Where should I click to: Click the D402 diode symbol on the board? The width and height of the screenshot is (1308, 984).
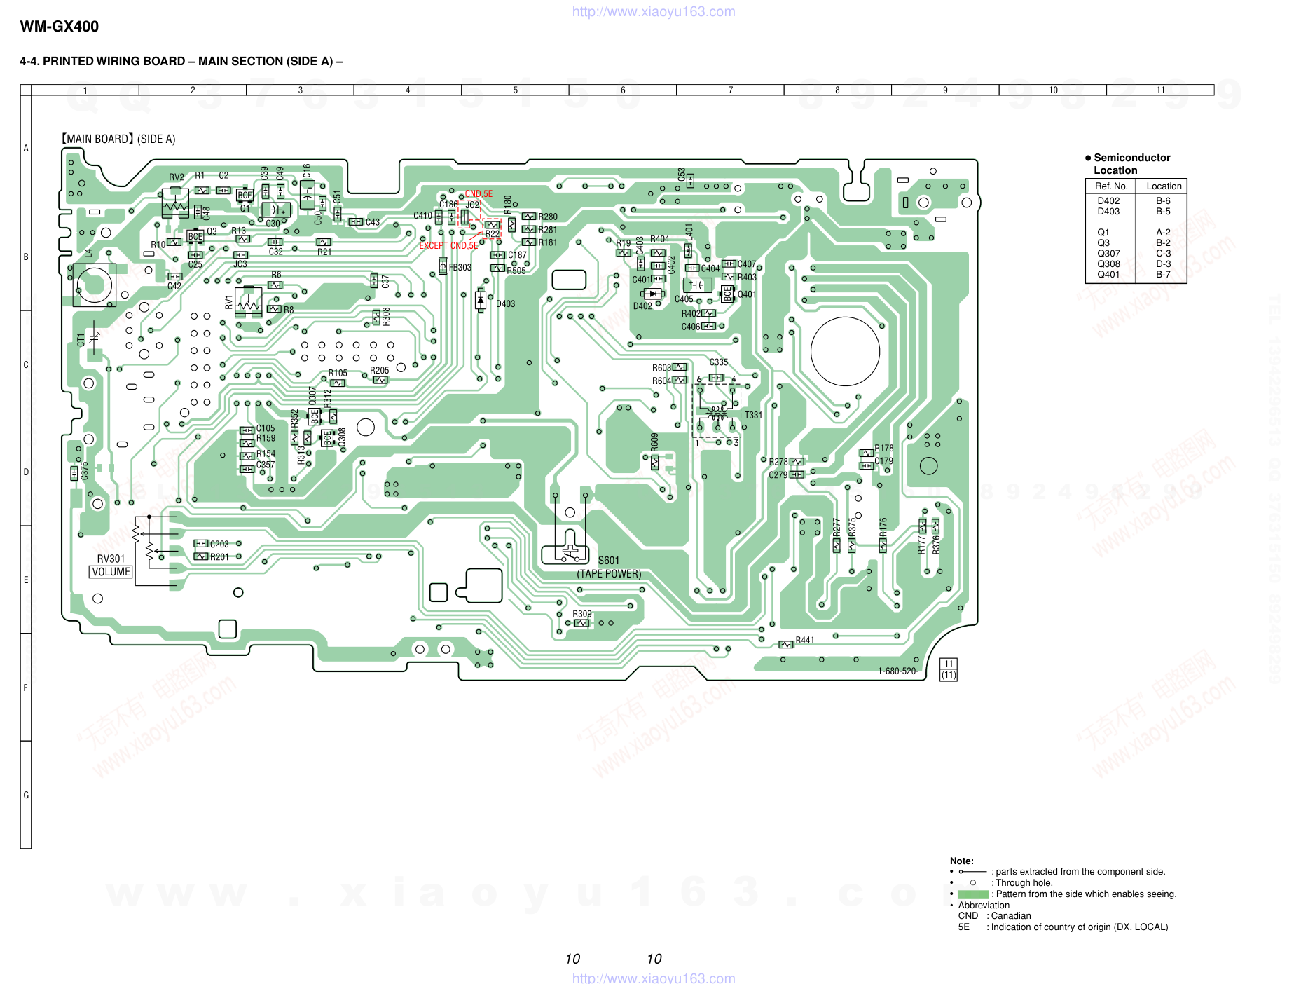(x=652, y=294)
